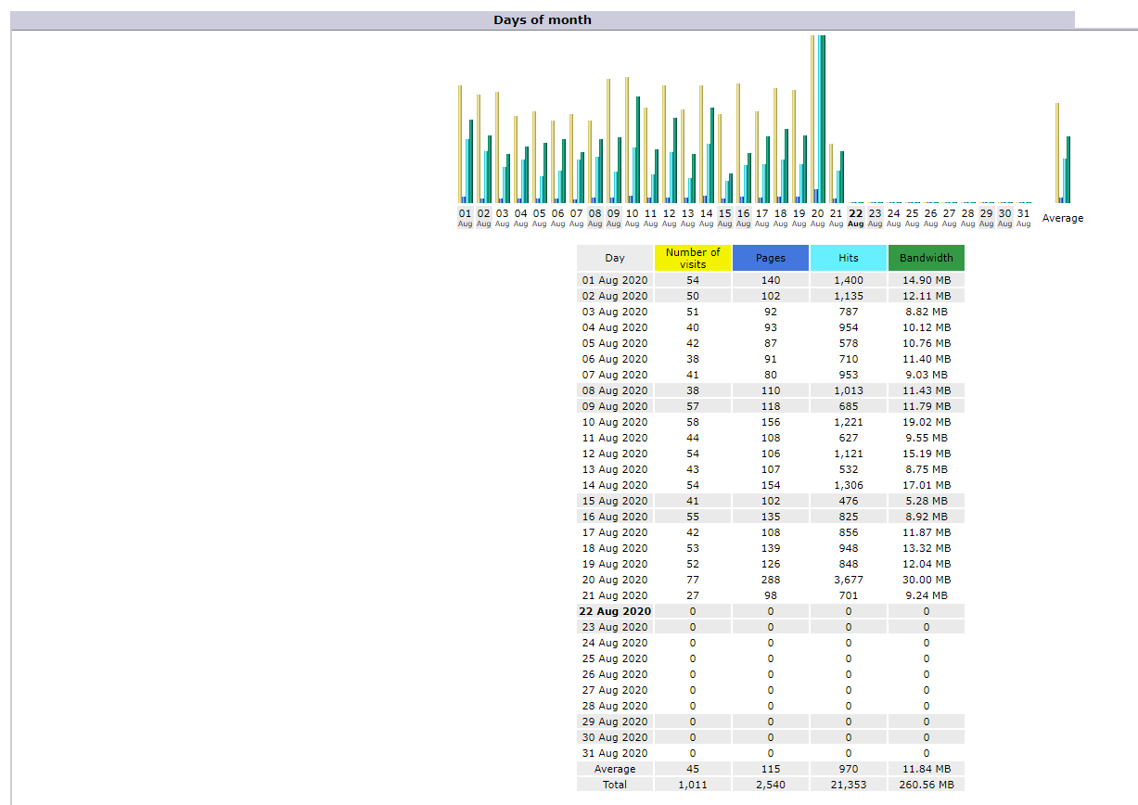Image resolution: width=1138 pixels, height=805 pixels.
Task: Click the Total row label
Action: coord(615,785)
